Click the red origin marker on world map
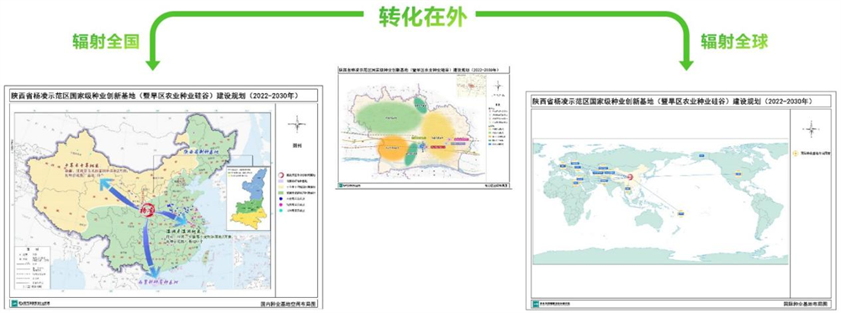The height and width of the screenshot is (313, 841). pos(631,175)
